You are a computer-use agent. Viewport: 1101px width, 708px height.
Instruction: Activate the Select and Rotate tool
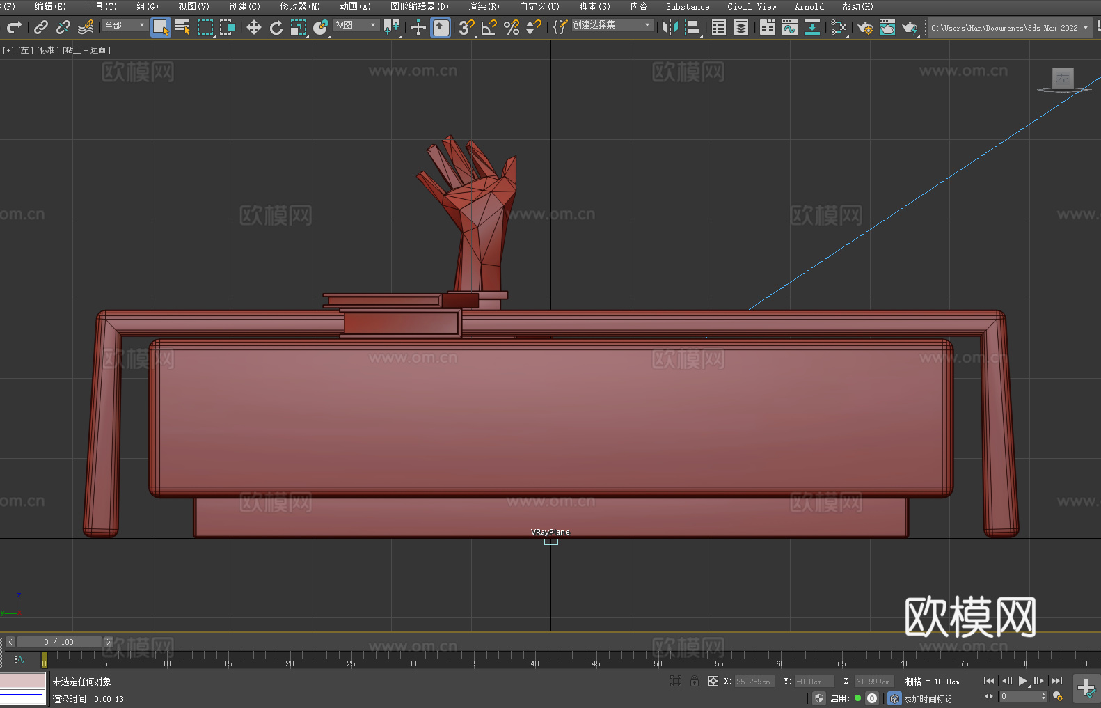(x=276, y=27)
